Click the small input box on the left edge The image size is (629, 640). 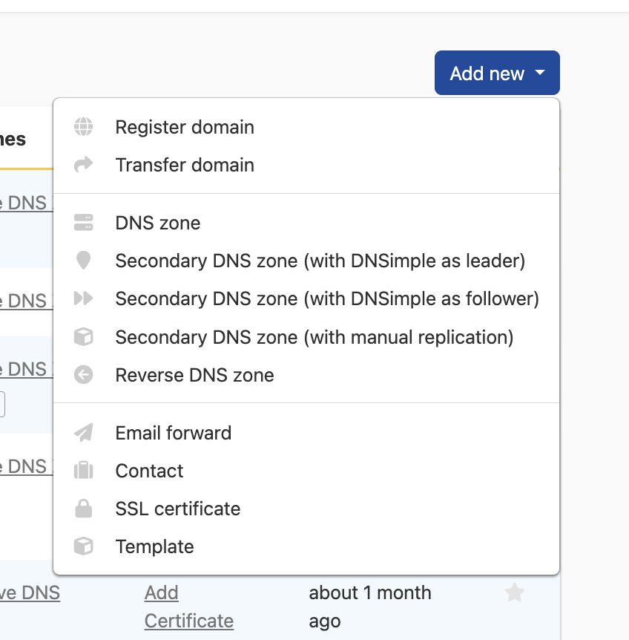tap(3, 403)
